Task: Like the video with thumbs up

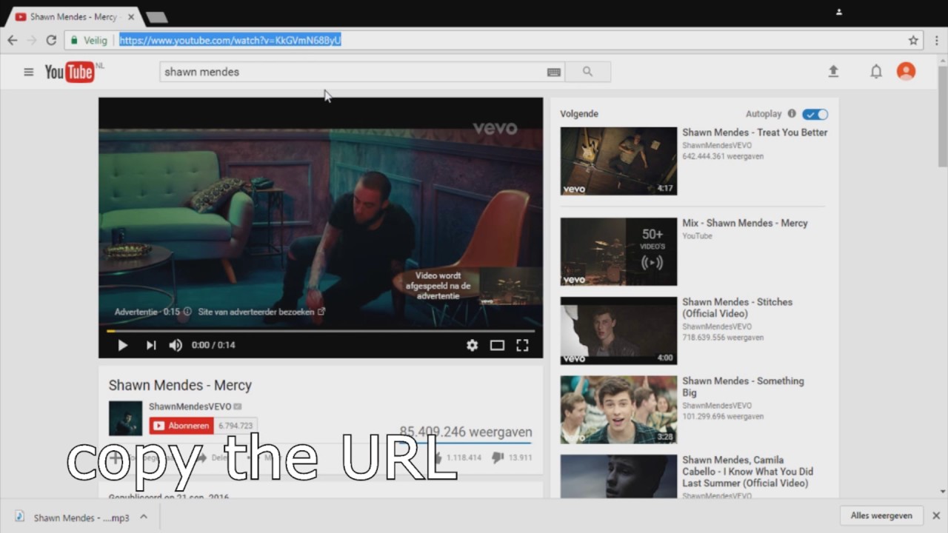Action: pyautogui.click(x=438, y=457)
